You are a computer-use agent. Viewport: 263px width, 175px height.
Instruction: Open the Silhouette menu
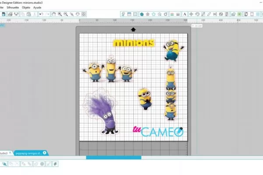click(x=13, y=7)
